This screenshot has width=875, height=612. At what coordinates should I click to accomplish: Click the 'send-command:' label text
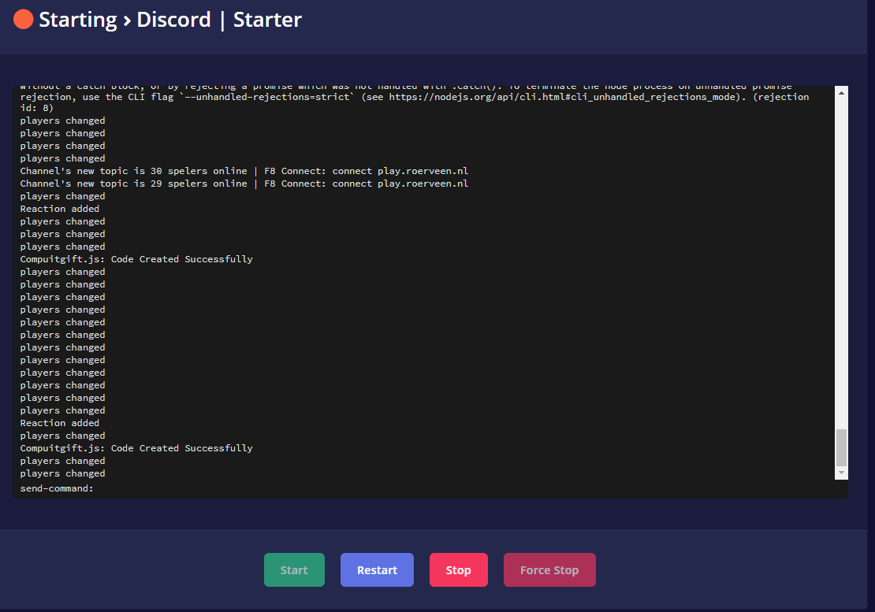[x=57, y=488]
